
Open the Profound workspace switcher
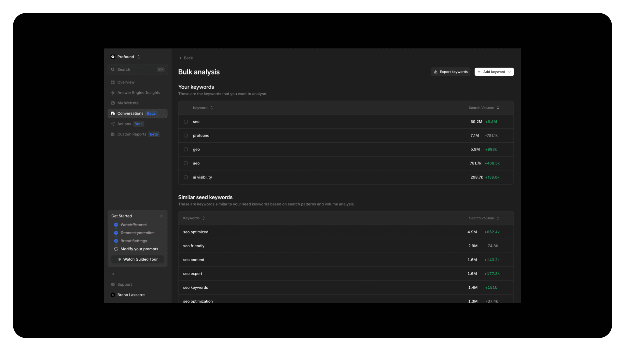[x=138, y=57]
